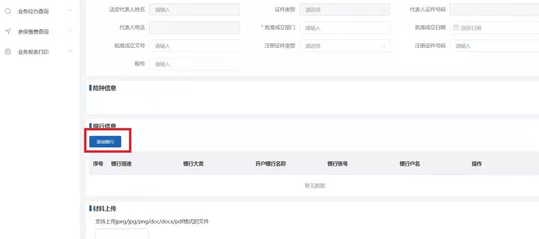Click calendar icon in 批准成立日期 field
This screenshot has width=539, height=239.
click(x=456, y=28)
